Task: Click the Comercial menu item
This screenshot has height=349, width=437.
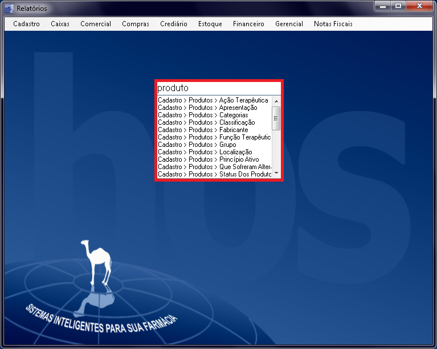Action: coord(96,24)
